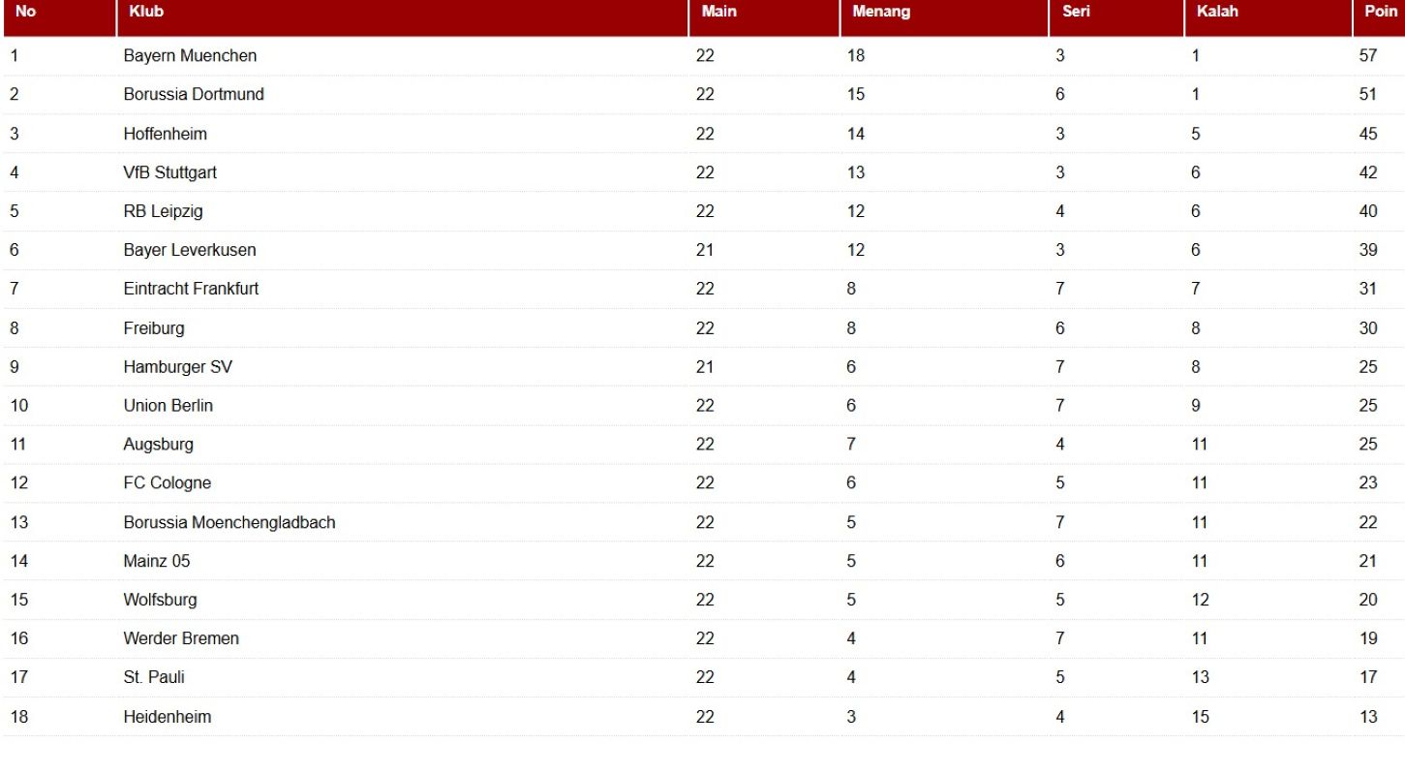This screenshot has width=1405, height=775.
Task: Click the Poin column header
Action: pyautogui.click(x=1380, y=12)
